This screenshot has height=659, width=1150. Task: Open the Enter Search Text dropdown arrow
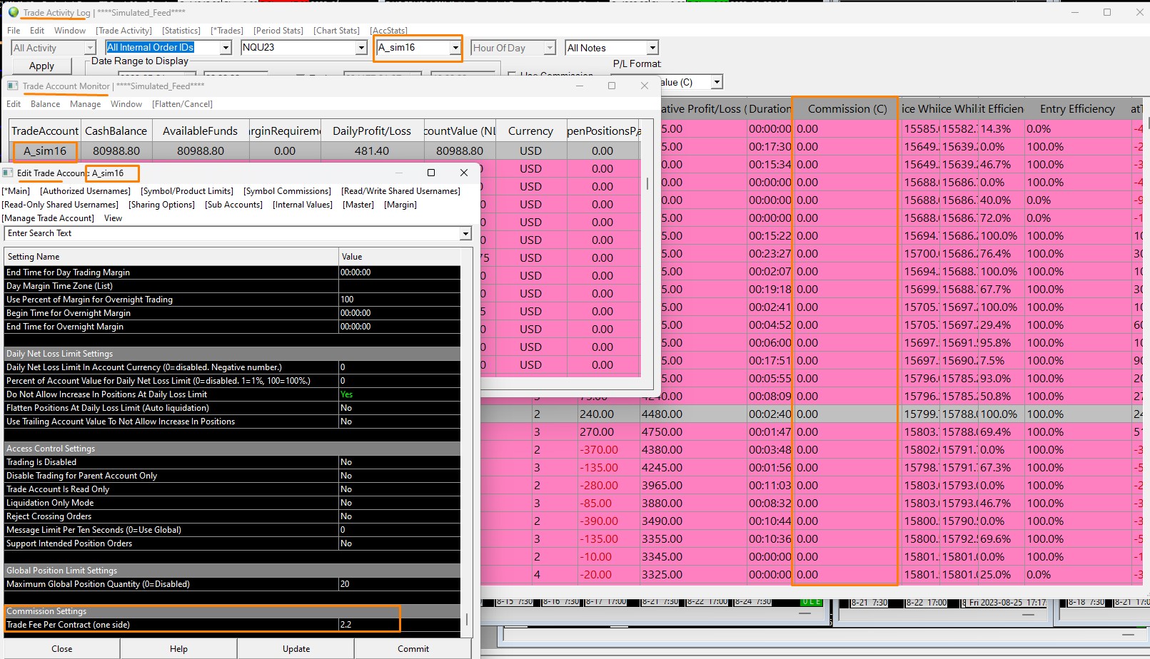[465, 234]
